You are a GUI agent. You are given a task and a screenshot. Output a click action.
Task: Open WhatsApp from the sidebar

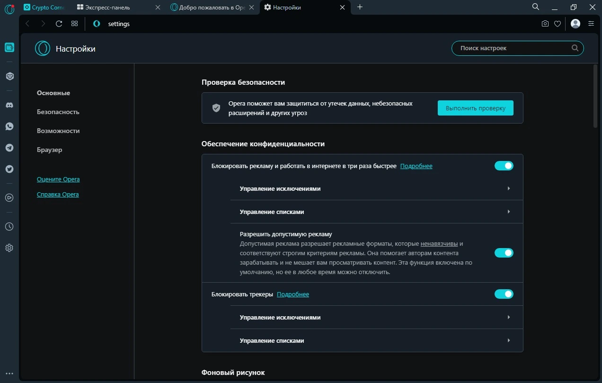[x=9, y=126]
